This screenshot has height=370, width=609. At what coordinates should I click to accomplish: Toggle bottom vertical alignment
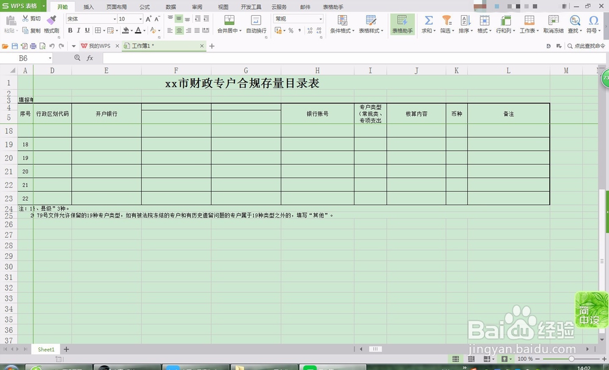click(x=188, y=18)
